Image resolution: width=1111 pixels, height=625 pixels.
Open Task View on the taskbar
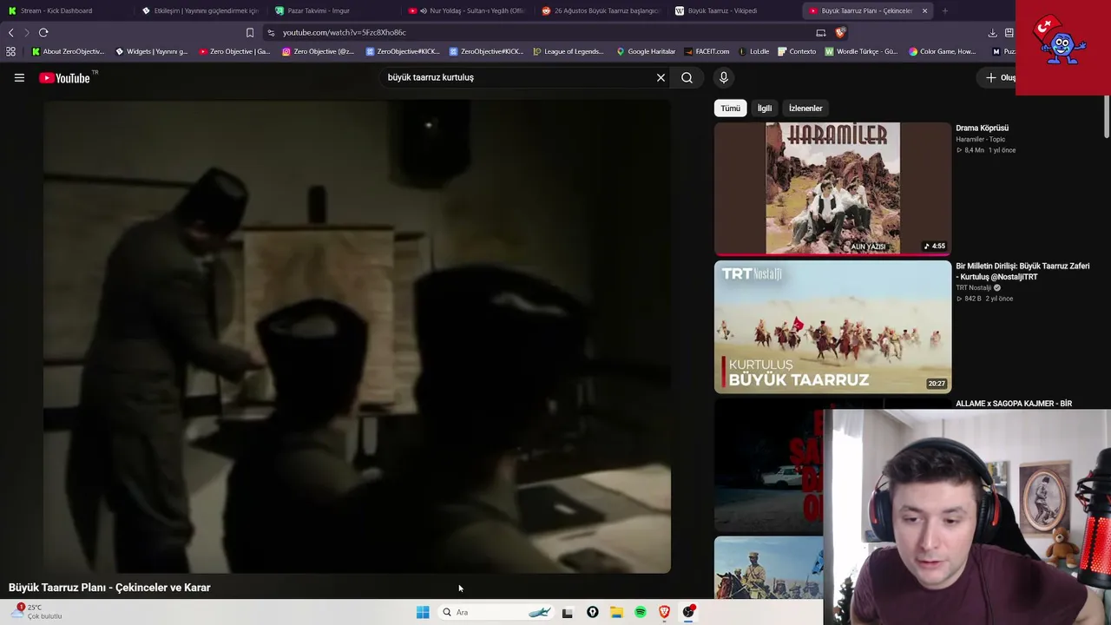pos(568,613)
